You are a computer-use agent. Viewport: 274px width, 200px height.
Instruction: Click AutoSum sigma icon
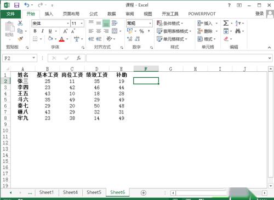226,23
